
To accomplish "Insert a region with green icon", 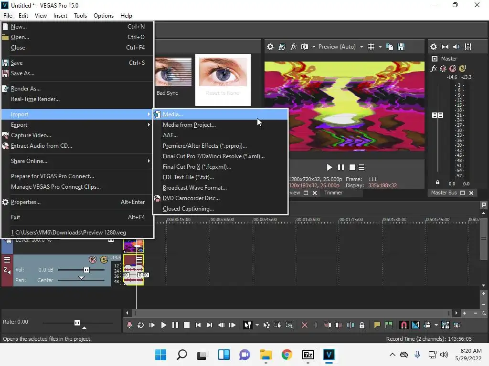I will [389, 325].
